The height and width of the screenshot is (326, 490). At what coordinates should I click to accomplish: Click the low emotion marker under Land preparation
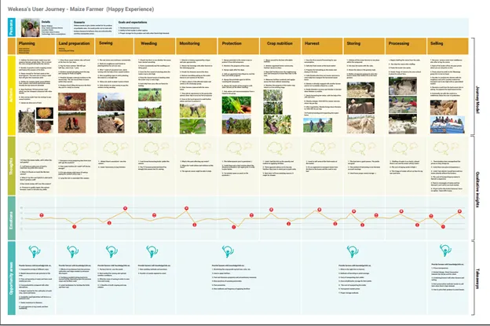pyautogui.click(x=74, y=226)
